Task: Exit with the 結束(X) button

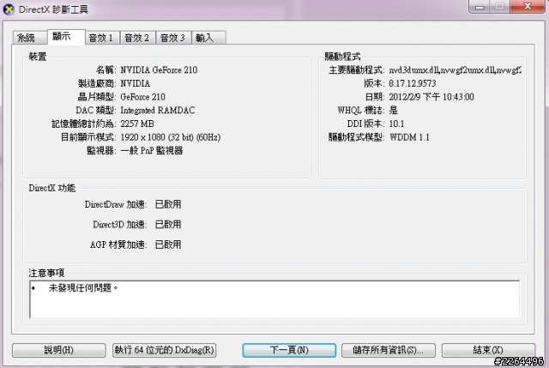Action: tap(488, 350)
